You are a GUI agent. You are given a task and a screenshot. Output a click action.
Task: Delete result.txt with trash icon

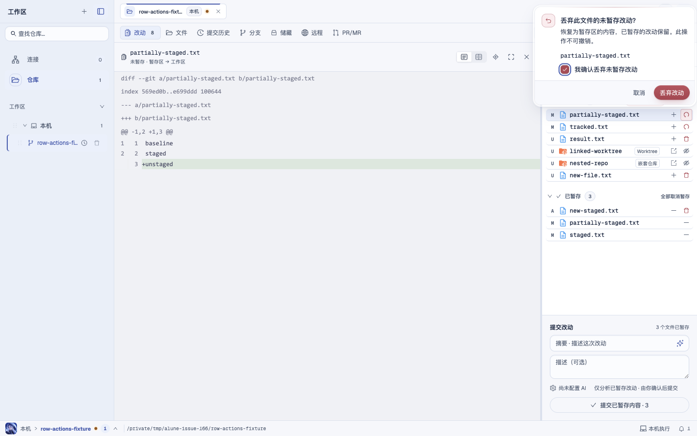tap(686, 139)
